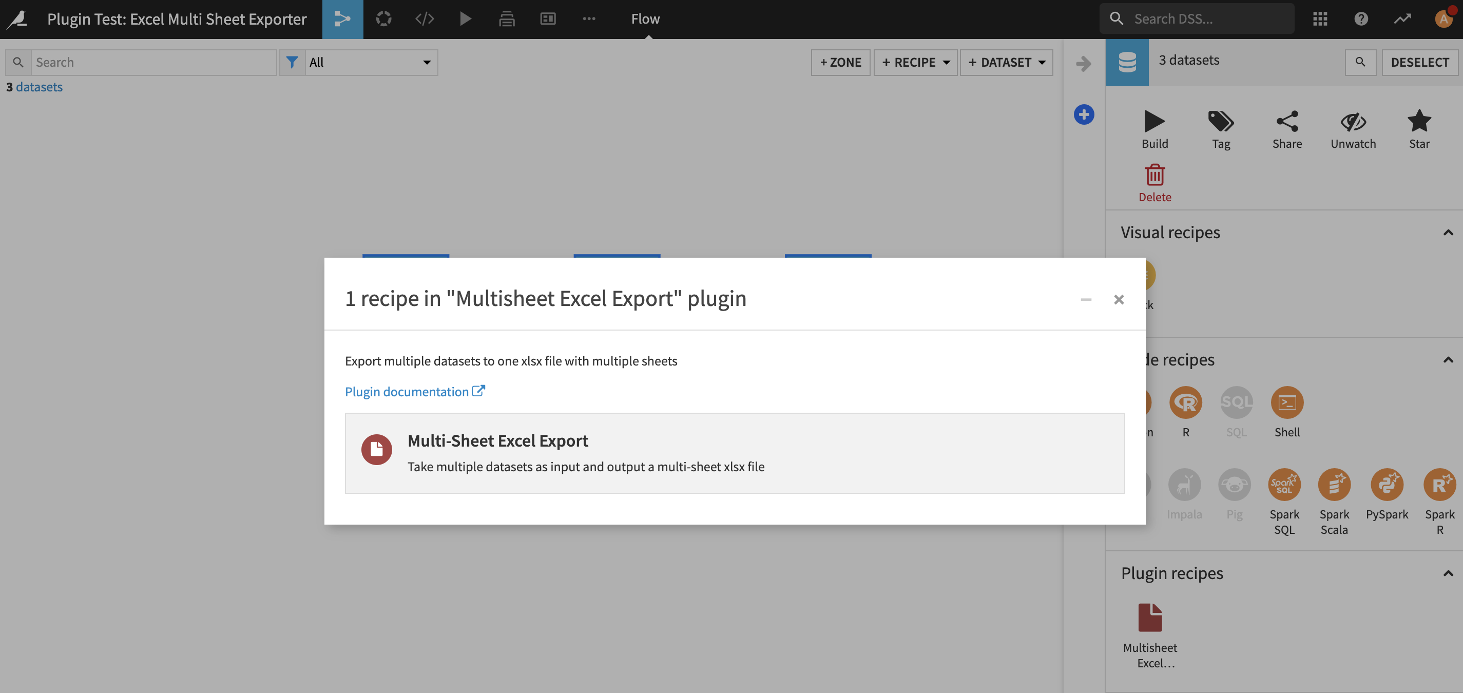The image size is (1463, 693).
Task: Open the stacked layers navbar icon
Action: [507, 19]
